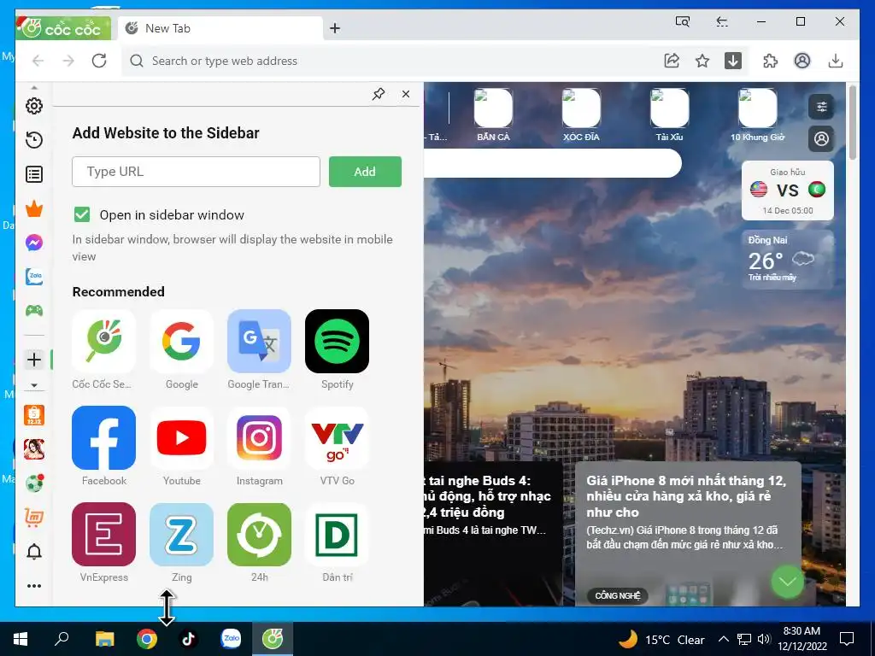Show hidden system tray icons
875x656 pixels.
coord(723,639)
